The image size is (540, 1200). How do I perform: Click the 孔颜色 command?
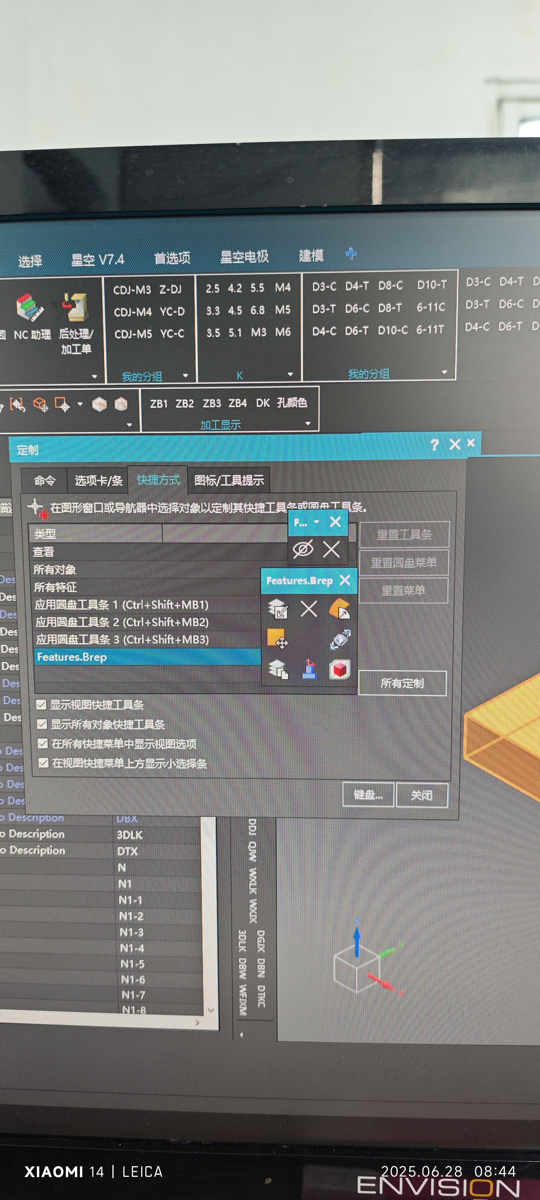coord(292,403)
